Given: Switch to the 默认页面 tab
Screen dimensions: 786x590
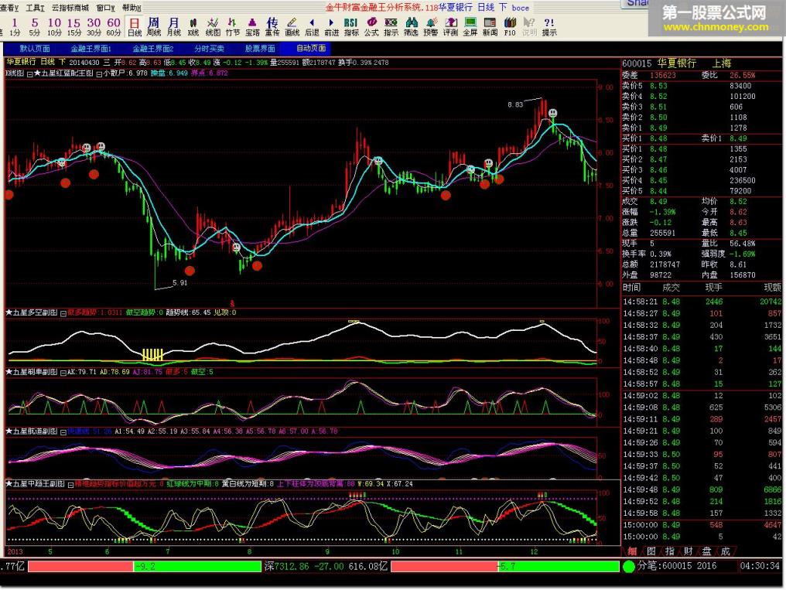Looking at the screenshot, I should [x=35, y=48].
